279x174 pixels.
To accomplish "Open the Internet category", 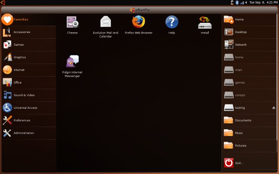I will 29,70.
